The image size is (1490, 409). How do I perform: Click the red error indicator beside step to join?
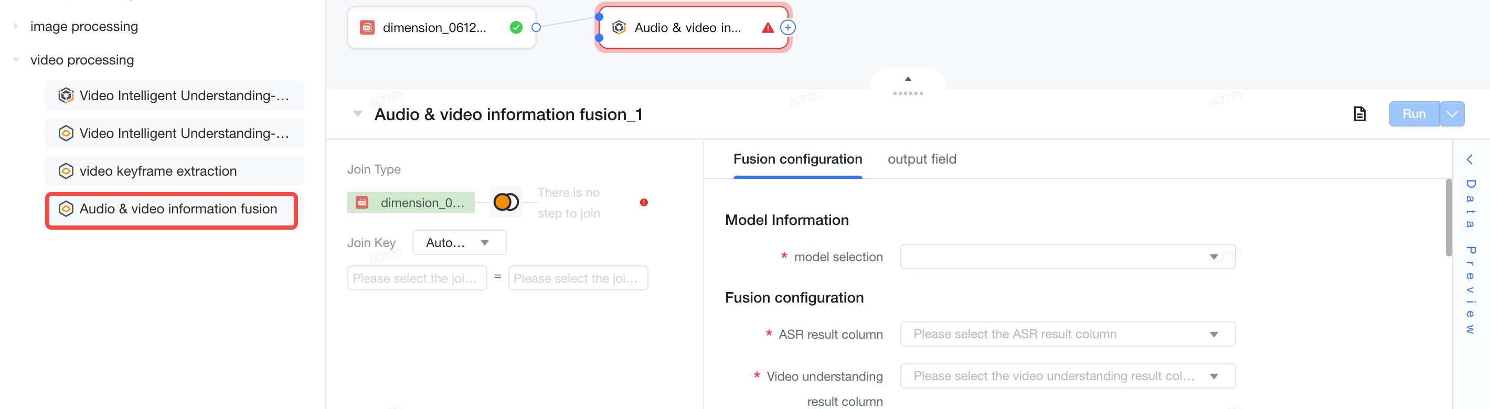point(644,202)
